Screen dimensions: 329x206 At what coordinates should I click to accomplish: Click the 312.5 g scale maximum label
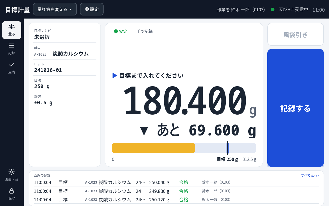pyautogui.click(x=249, y=159)
